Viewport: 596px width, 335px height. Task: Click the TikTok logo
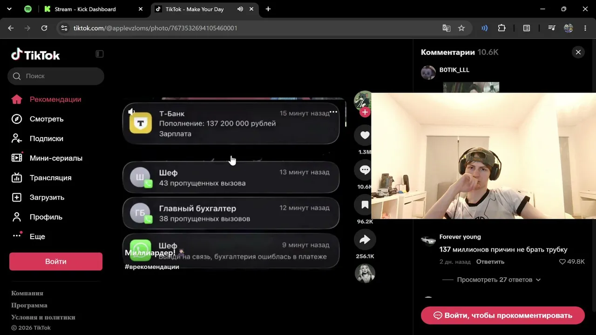35,55
